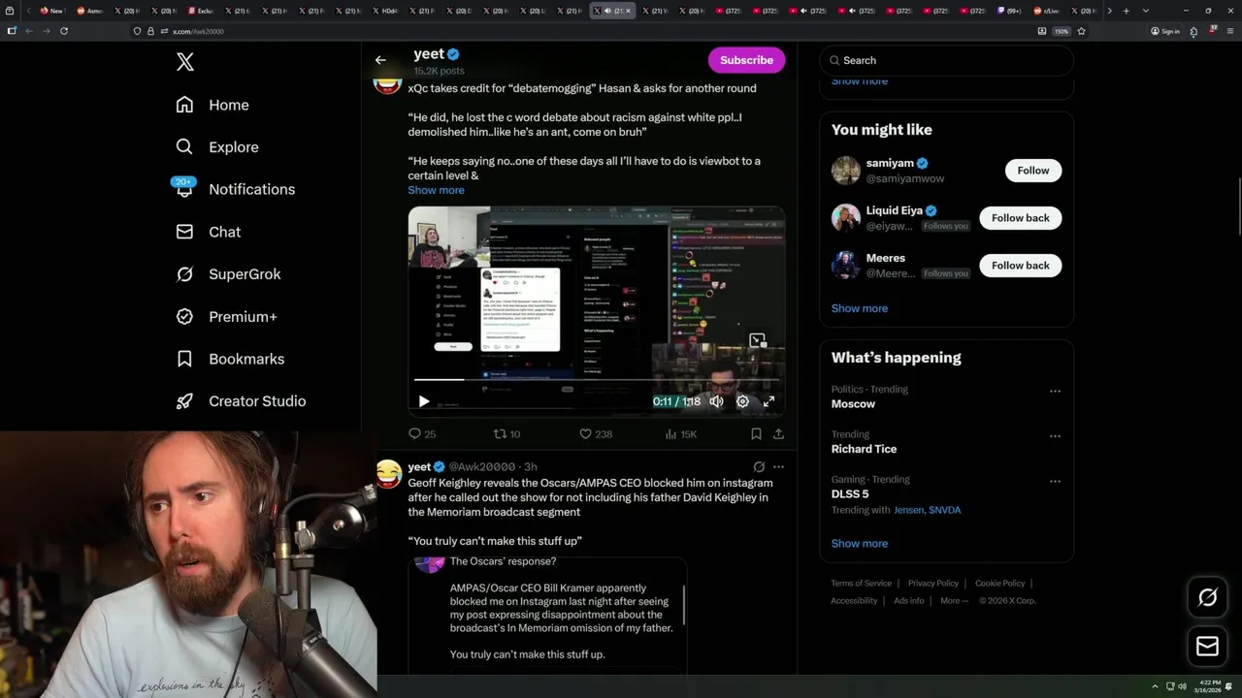
Task: Follow back Meeres
Action: point(1020,266)
